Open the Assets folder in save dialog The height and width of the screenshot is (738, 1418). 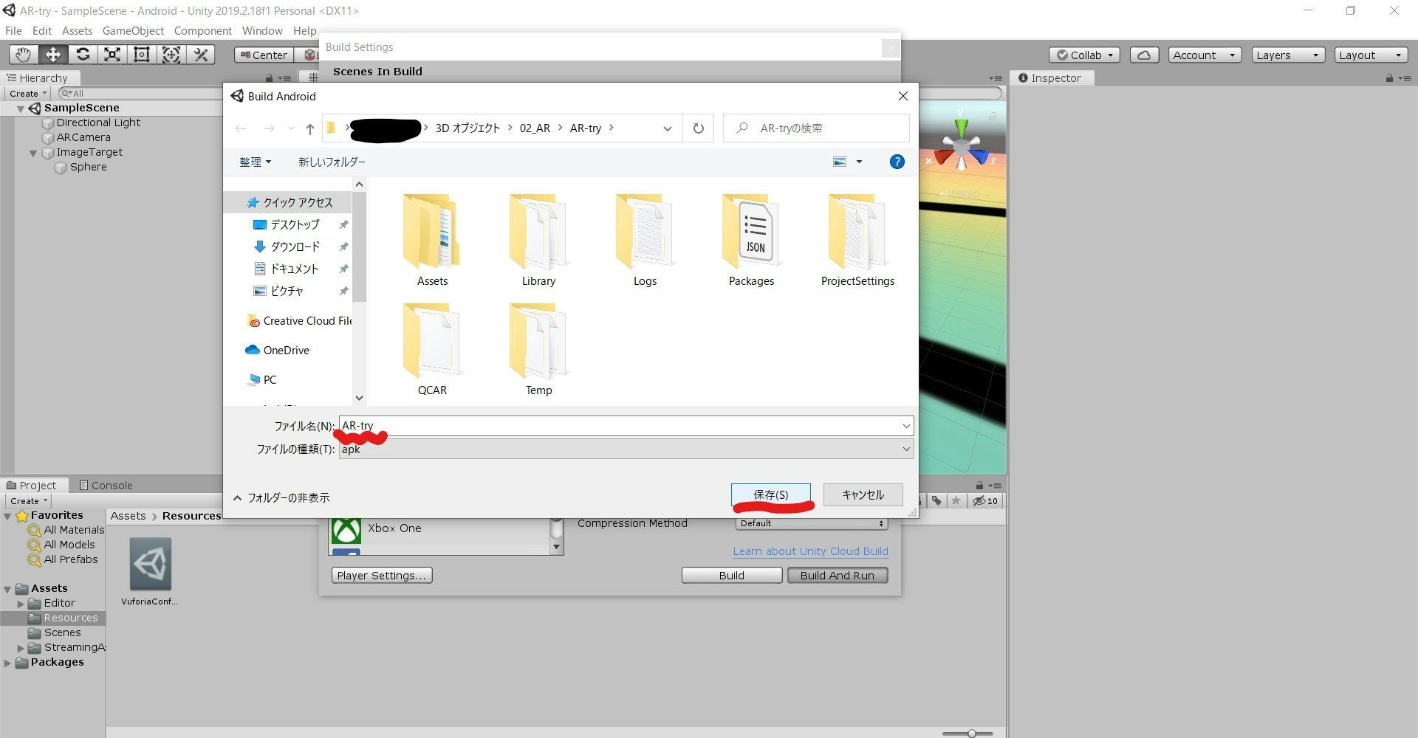coord(432,241)
